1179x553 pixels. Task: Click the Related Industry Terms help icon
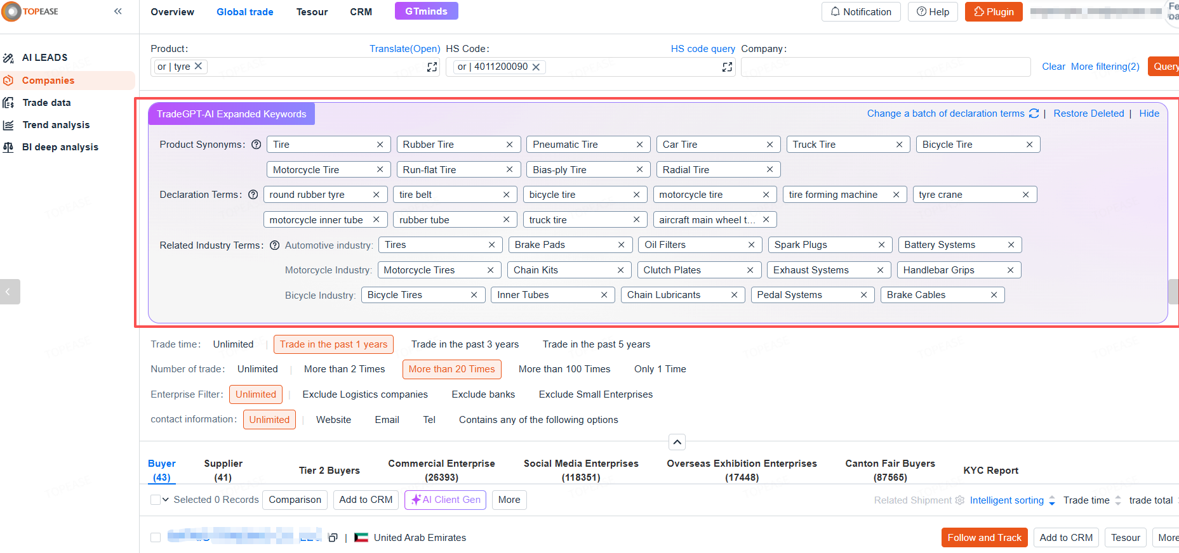click(274, 245)
